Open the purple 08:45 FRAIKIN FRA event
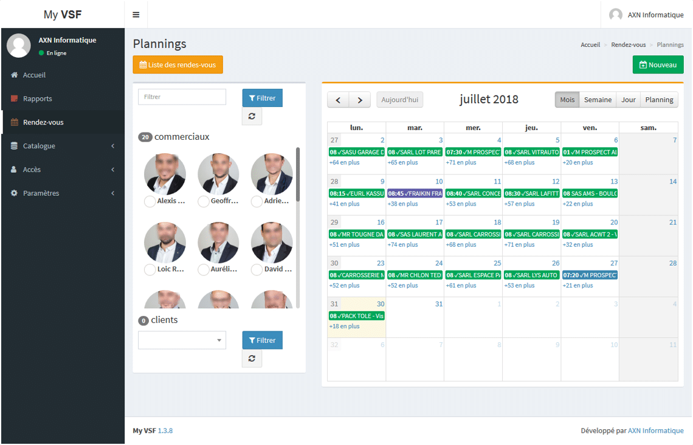693x445 pixels. 415,193
